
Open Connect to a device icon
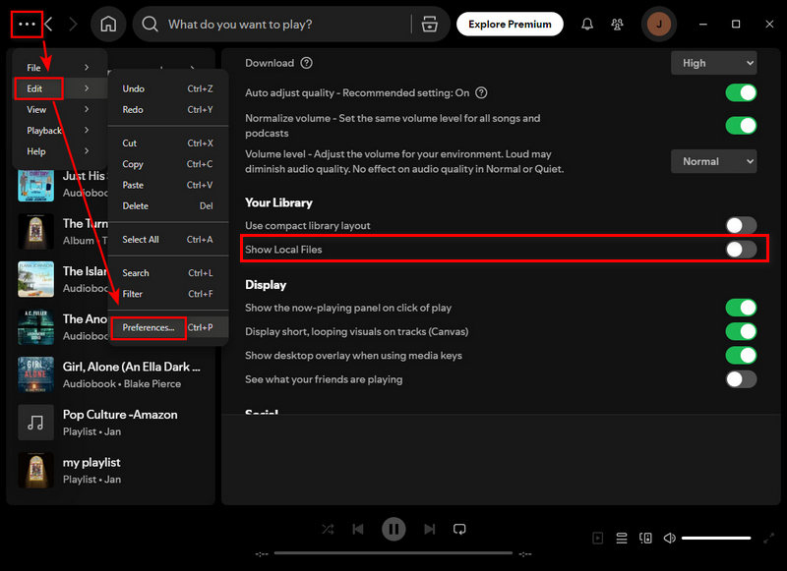click(x=645, y=538)
